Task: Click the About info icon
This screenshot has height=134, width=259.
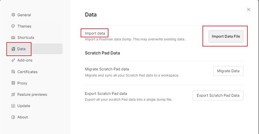Action: 13,117
